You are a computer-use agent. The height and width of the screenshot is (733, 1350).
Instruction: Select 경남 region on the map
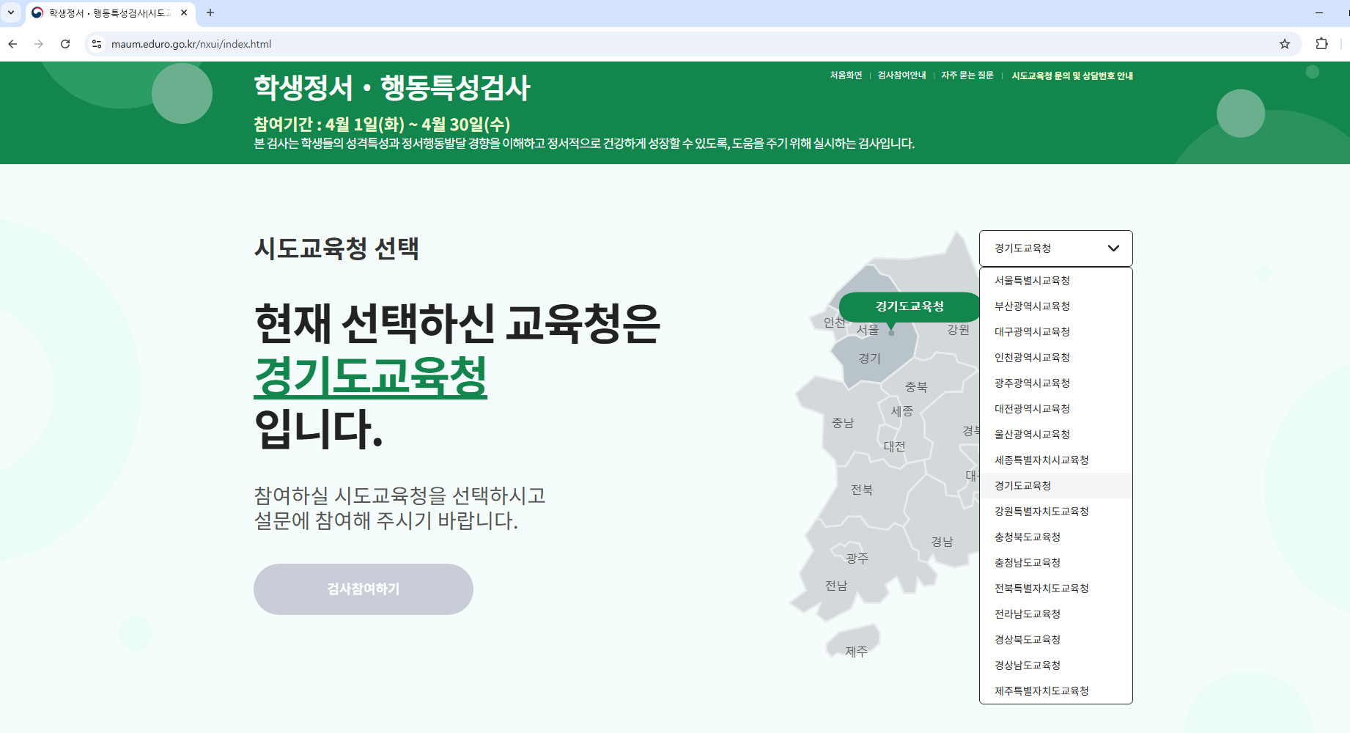(942, 542)
